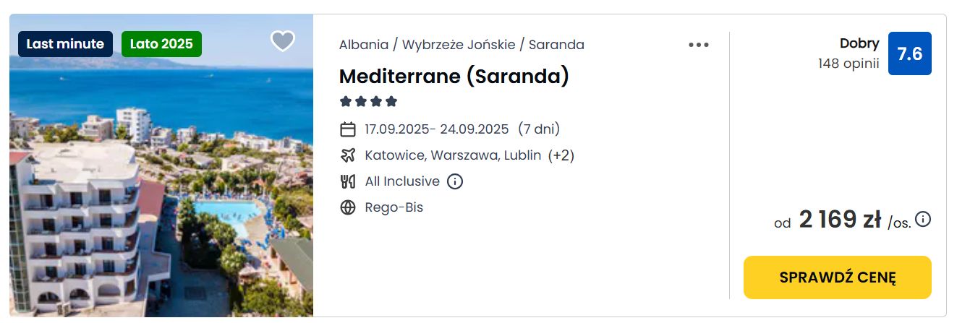Open the Mediterrane (Saranda) hotel title

point(454,76)
